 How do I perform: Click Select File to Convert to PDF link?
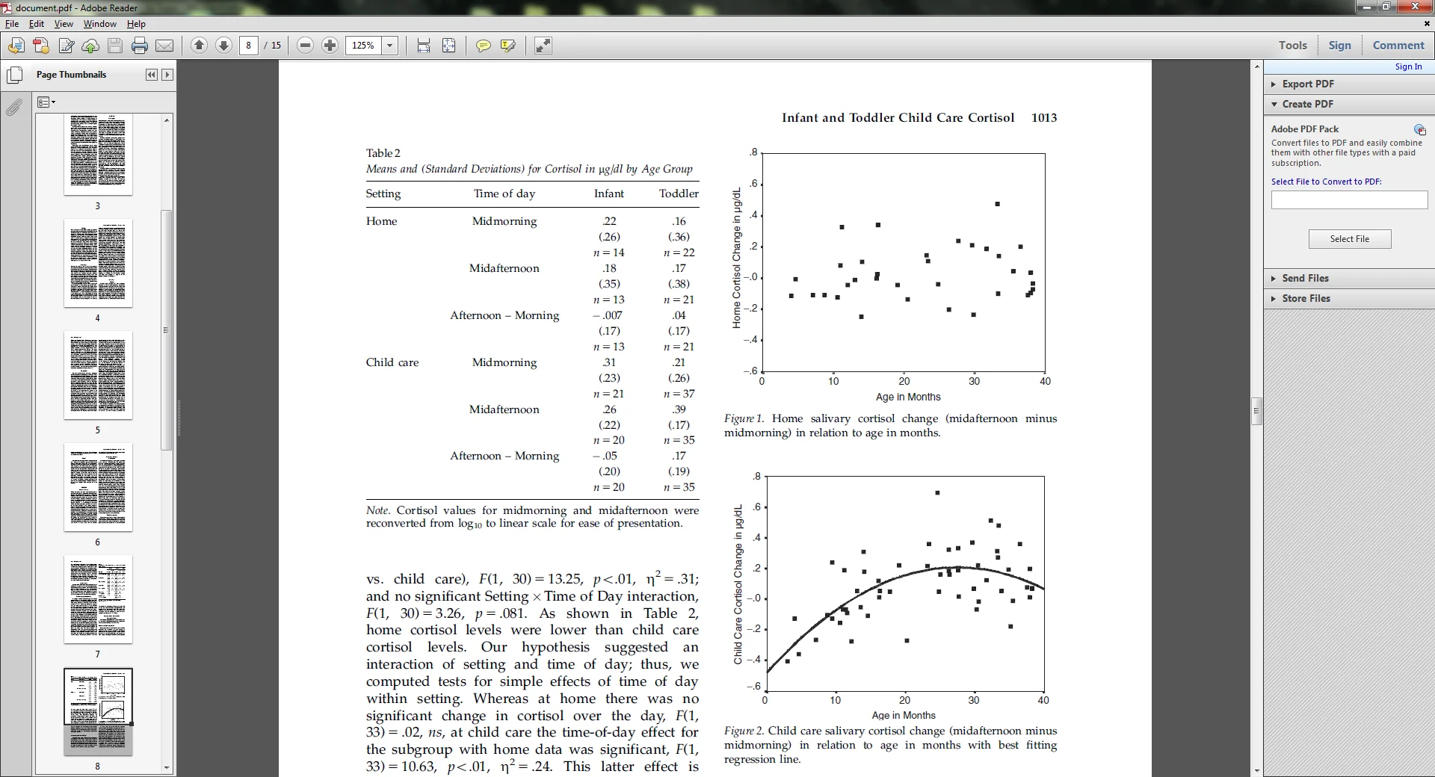(1326, 182)
